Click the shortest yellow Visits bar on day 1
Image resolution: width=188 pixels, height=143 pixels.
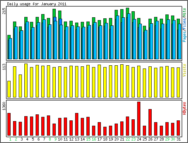[x=9, y=89]
